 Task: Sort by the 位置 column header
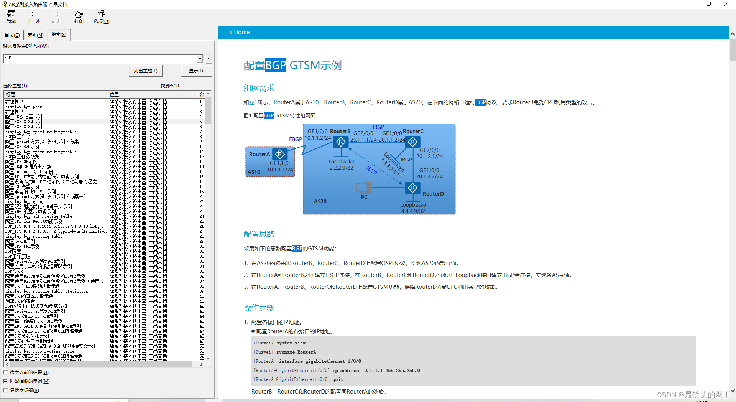pyautogui.click(x=152, y=94)
